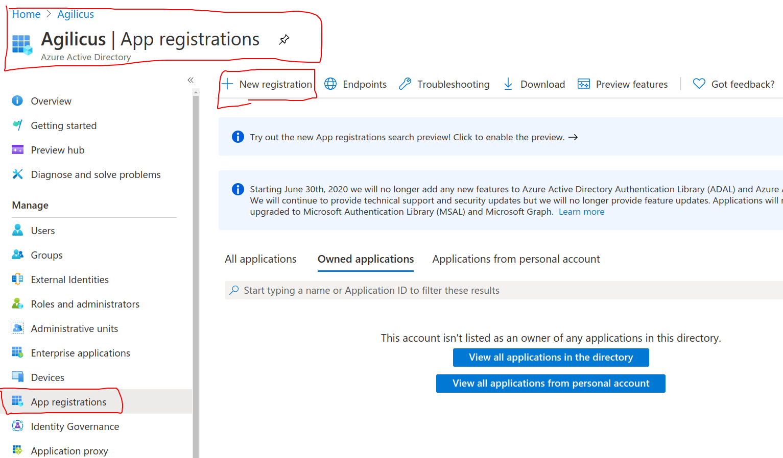Image resolution: width=783 pixels, height=458 pixels.
Task: Open Troubleshooting wrench icon
Action: point(405,84)
